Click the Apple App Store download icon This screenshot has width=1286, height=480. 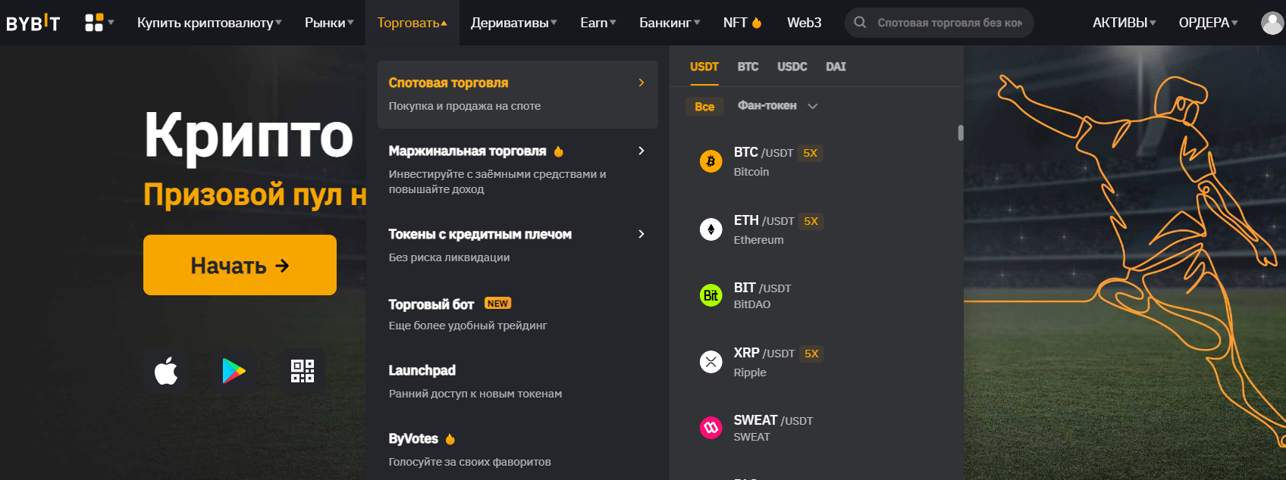(166, 371)
